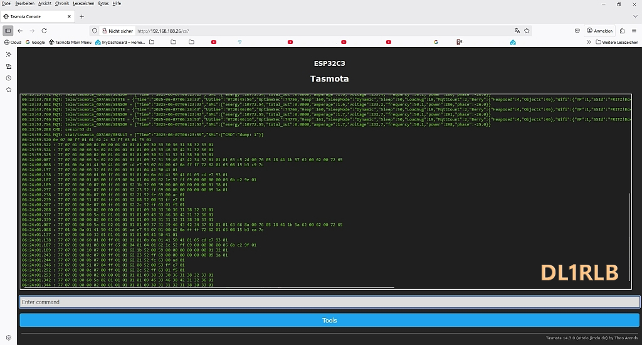The height and width of the screenshot is (345, 642).
Task: Click the console's vertical scrollbar
Action: (629, 236)
